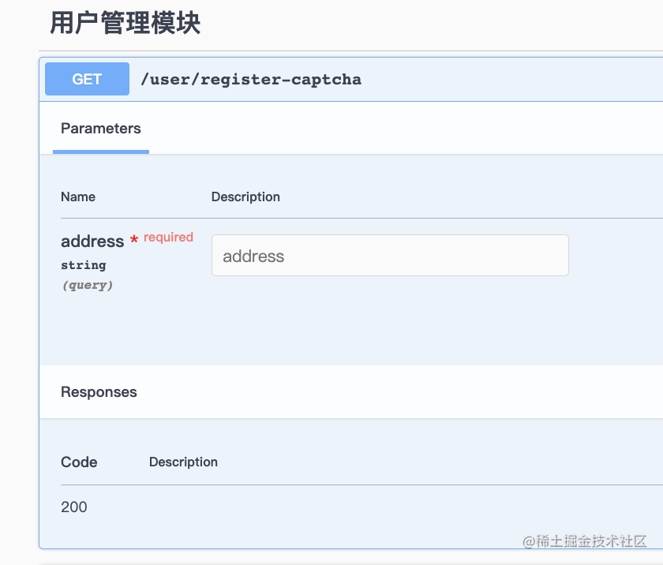Select the Parameters tab
Screen dimensions: 663x565
(101, 129)
